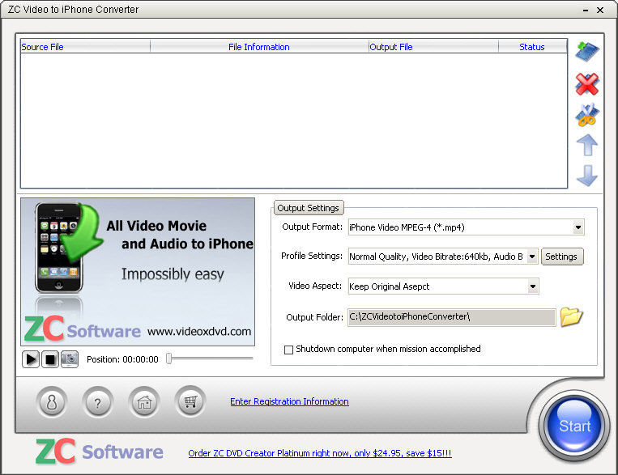Viewport: 618px width, 475px height.
Task: Sort by Source File column header
Action: click(85, 47)
